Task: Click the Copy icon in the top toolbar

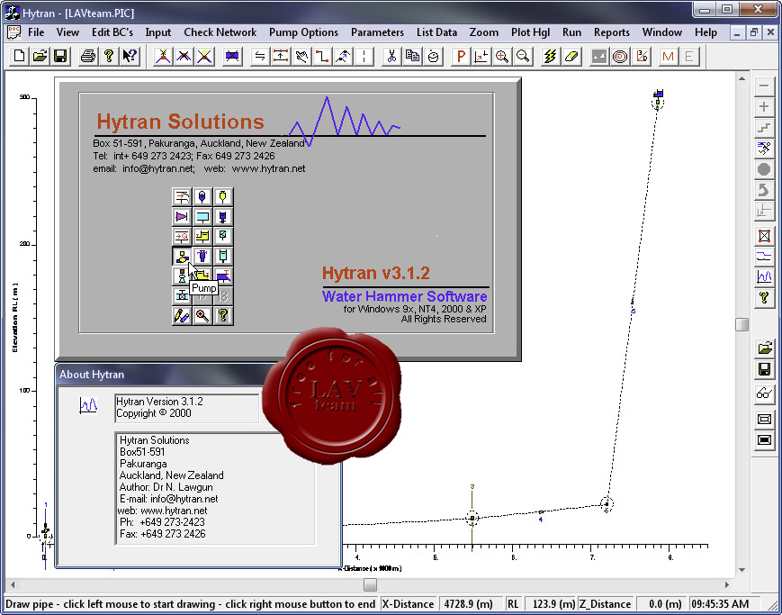Action: 412,56
